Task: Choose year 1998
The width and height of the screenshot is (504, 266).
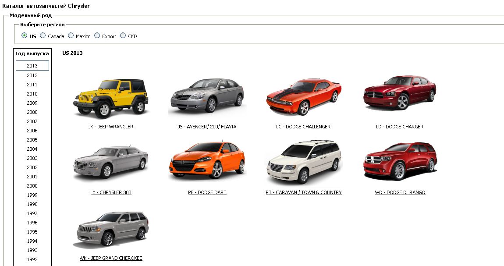Action: [32, 204]
